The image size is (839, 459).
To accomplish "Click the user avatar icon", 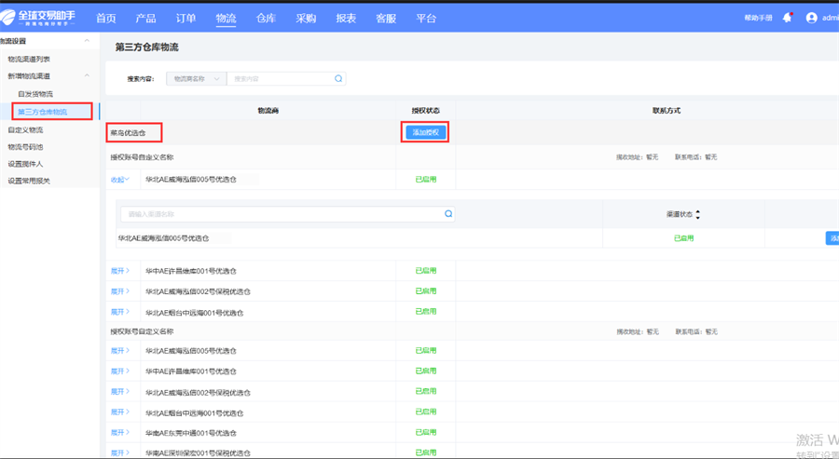I will pos(812,18).
